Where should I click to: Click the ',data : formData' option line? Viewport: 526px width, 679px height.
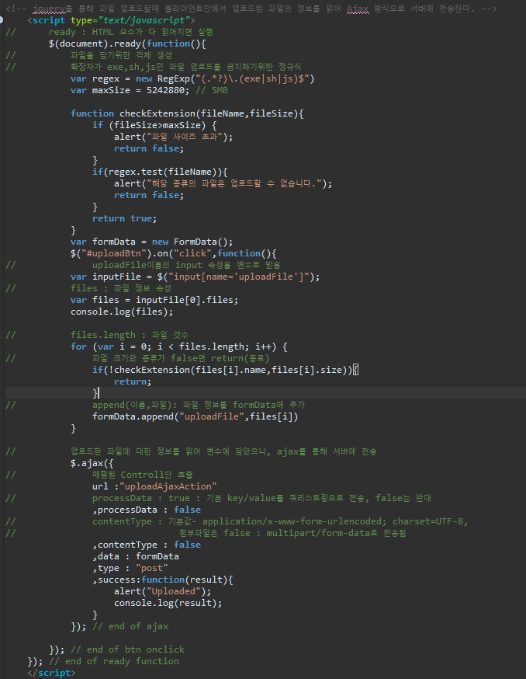pos(136,557)
